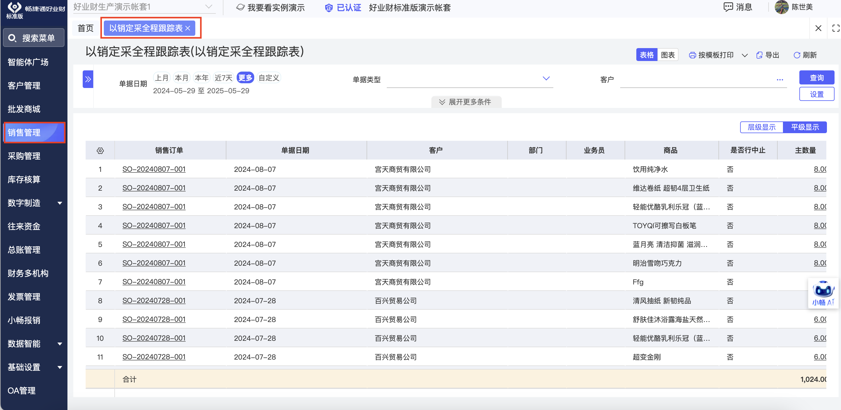Expand 展开更多条件 more filter conditions
The width and height of the screenshot is (841, 410).
click(466, 102)
